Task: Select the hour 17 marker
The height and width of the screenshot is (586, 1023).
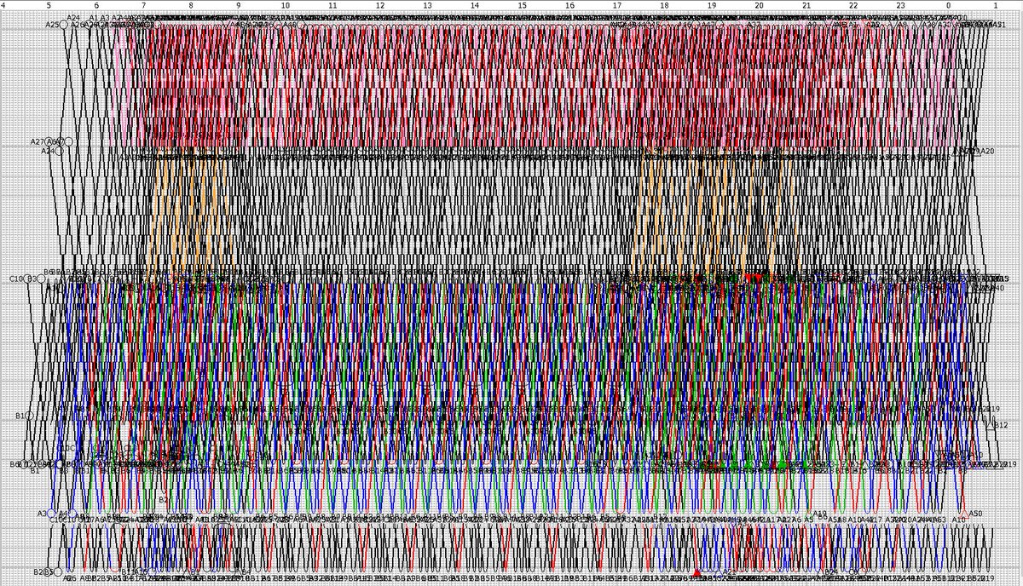Action: click(616, 5)
